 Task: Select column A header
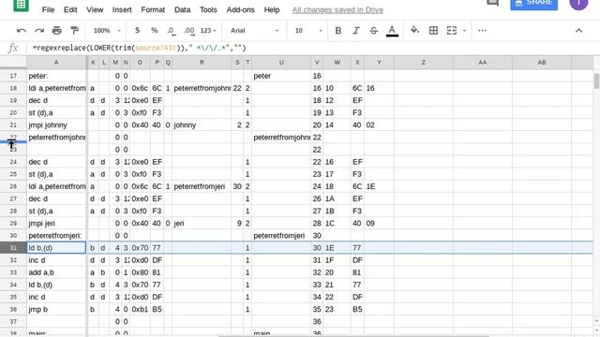point(56,63)
